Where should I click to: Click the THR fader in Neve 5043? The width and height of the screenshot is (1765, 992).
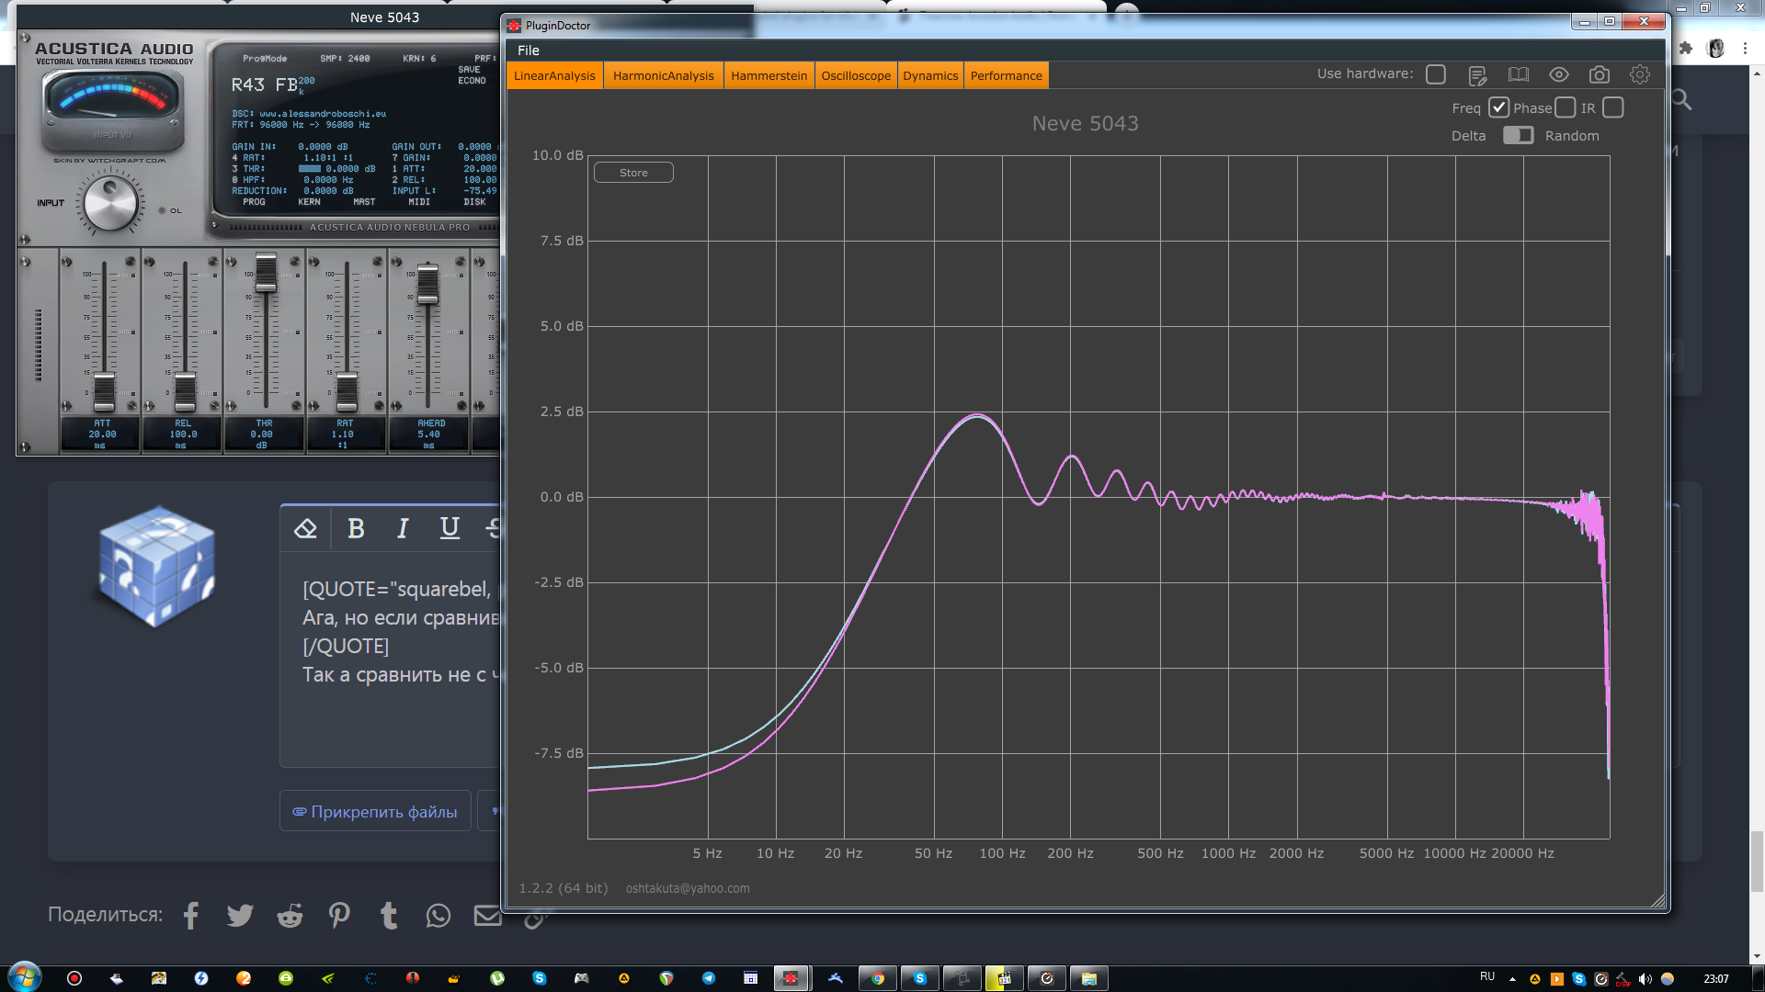tap(266, 273)
